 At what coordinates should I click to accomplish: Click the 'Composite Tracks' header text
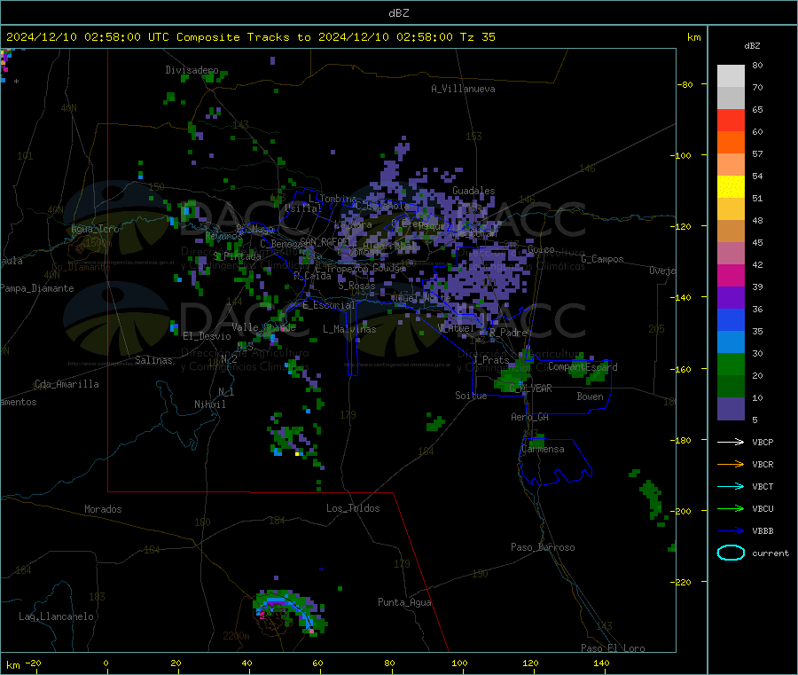pyautogui.click(x=232, y=37)
